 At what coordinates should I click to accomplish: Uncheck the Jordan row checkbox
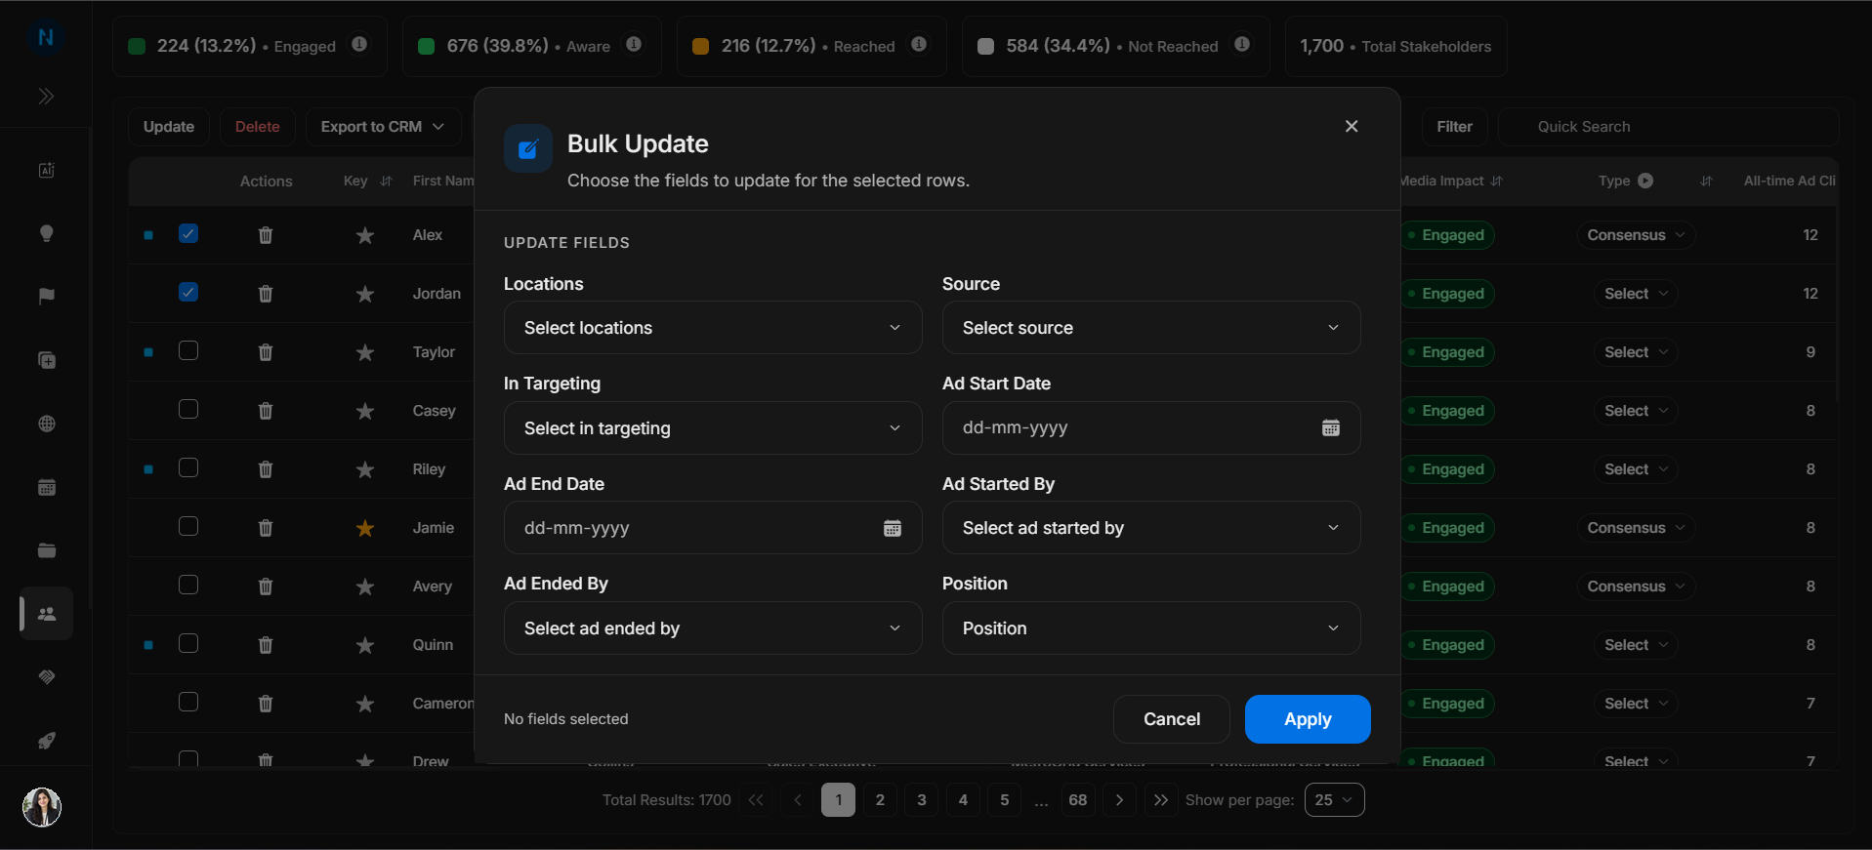(188, 292)
